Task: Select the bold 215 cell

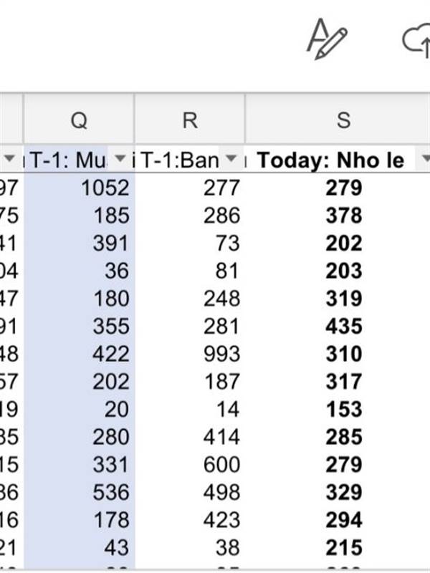Action: click(343, 548)
